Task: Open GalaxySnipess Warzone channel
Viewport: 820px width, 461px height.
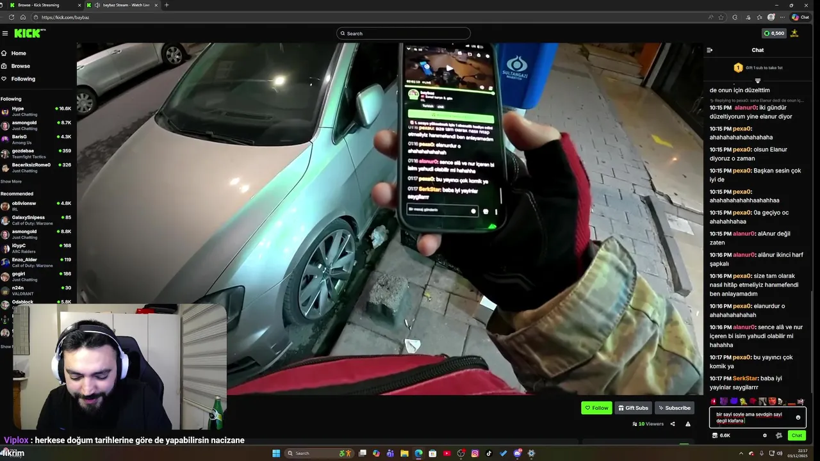Action: pos(37,220)
